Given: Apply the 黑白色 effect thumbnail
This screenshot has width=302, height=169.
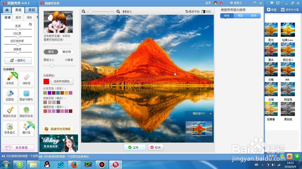Looking at the screenshot, I should point(288,109).
